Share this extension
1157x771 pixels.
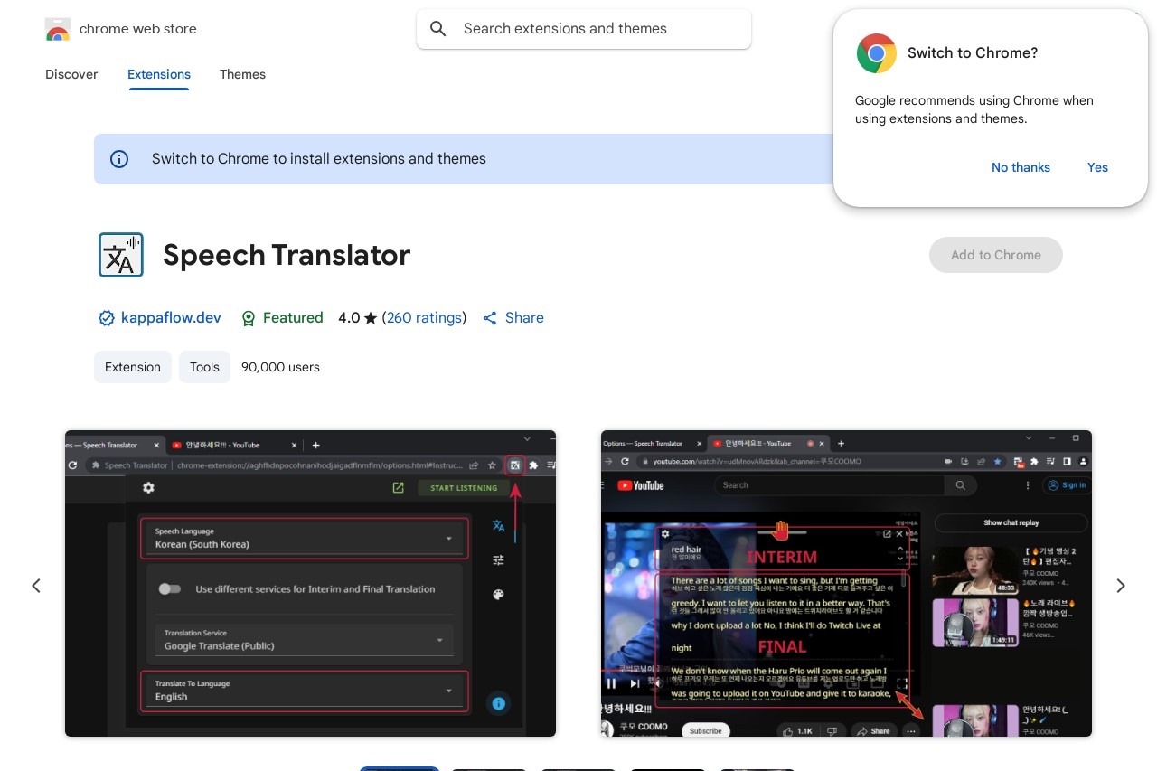click(513, 318)
